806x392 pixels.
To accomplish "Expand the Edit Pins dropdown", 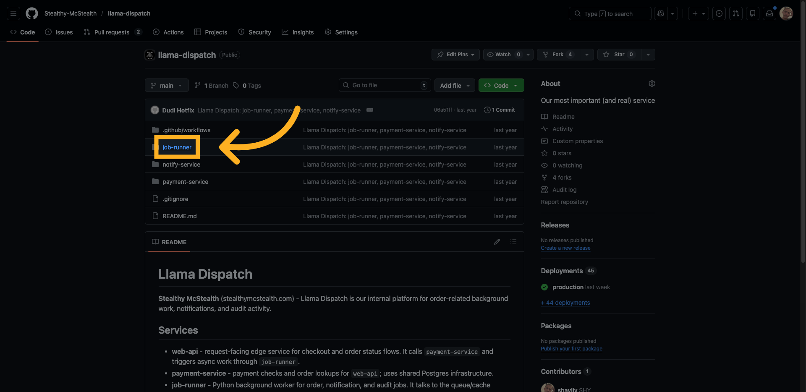I will [x=455, y=55].
